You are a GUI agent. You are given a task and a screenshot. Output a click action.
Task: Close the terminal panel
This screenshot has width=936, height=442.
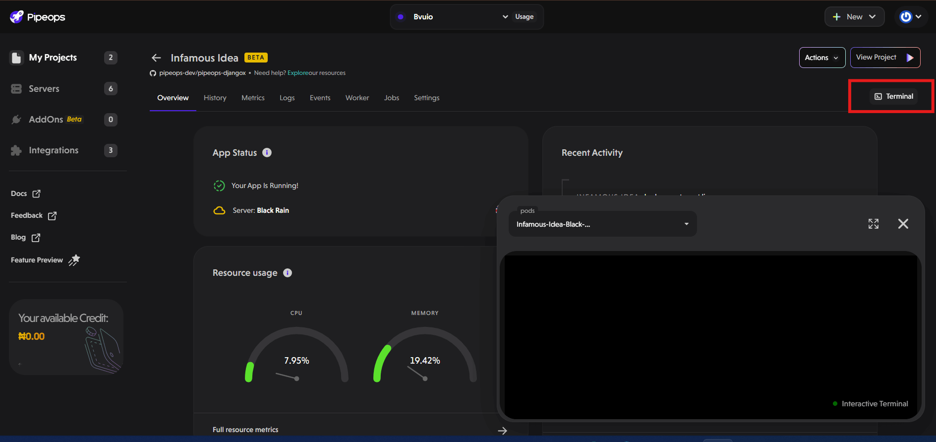click(x=903, y=224)
